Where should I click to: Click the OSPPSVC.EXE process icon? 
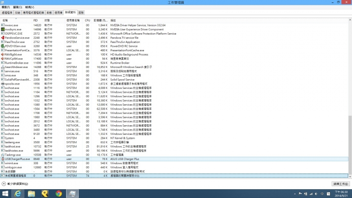click(3, 33)
